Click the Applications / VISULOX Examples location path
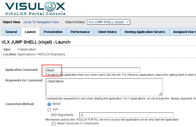 (x=41, y=54)
